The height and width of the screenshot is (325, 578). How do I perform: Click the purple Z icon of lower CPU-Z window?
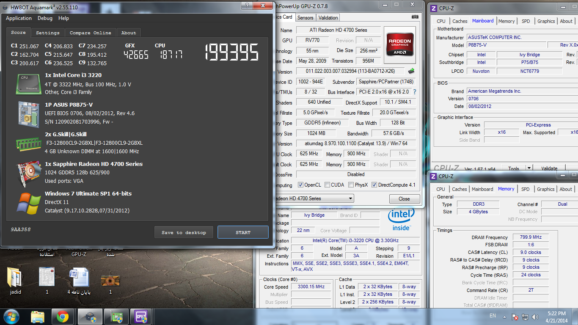[434, 176]
